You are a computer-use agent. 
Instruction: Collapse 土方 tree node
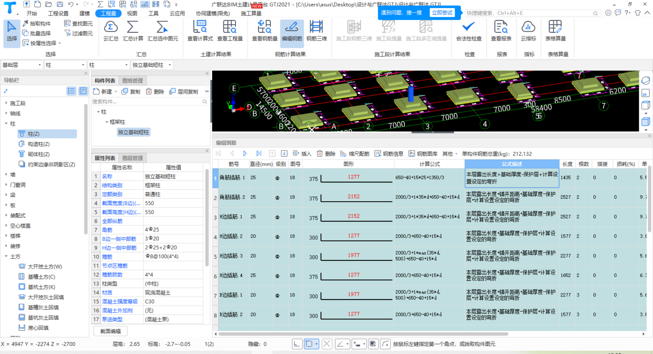pos(6,256)
